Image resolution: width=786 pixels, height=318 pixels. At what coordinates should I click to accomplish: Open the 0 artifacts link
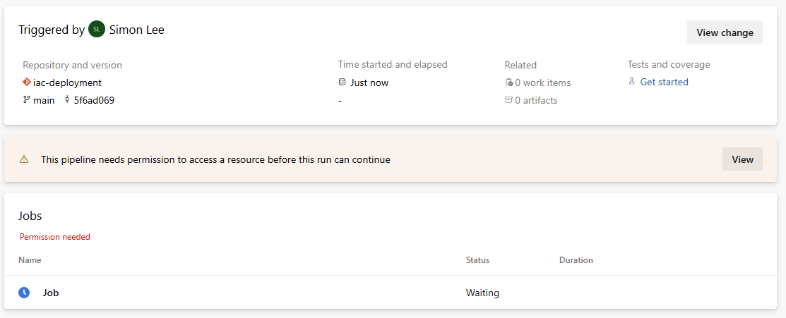coord(536,100)
